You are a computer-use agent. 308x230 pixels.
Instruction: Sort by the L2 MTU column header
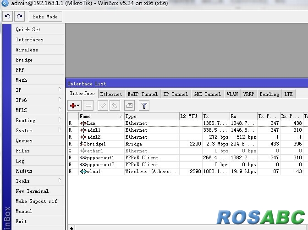tap(191, 116)
